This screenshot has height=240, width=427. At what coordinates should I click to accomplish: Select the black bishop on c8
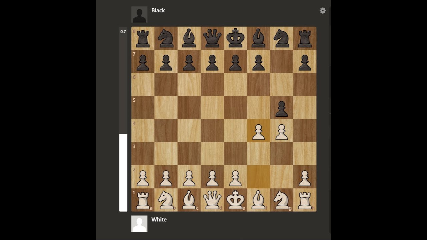(x=189, y=38)
